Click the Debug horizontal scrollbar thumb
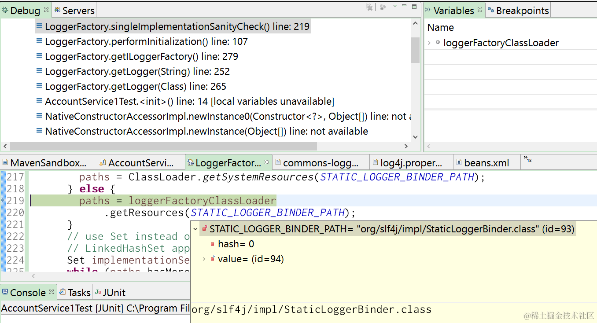The image size is (597, 323). pyautogui.click(x=163, y=146)
